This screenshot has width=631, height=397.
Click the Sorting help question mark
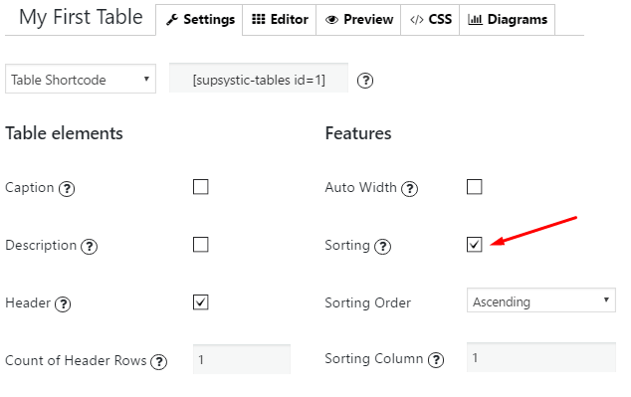click(383, 246)
